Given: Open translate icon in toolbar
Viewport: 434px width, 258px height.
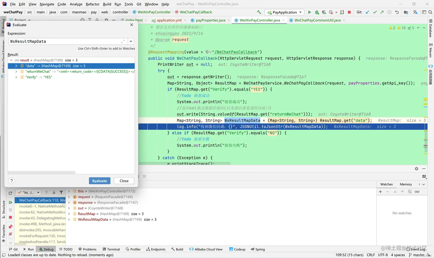Looking at the screenshot, I should pyautogui.click(x=415, y=12).
